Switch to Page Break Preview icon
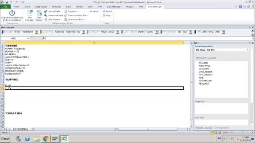The height and width of the screenshot is (143, 255). click(220, 133)
